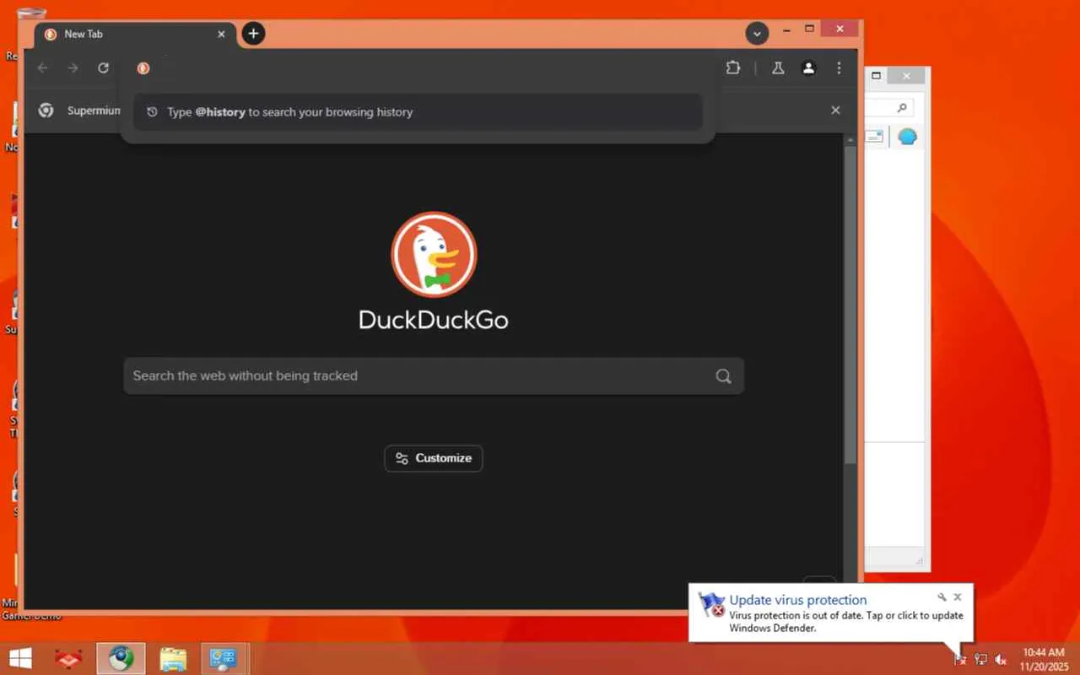Screen dimensions: 1080x675
Task: Open the Experiments flask icon
Action: click(x=778, y=68)
